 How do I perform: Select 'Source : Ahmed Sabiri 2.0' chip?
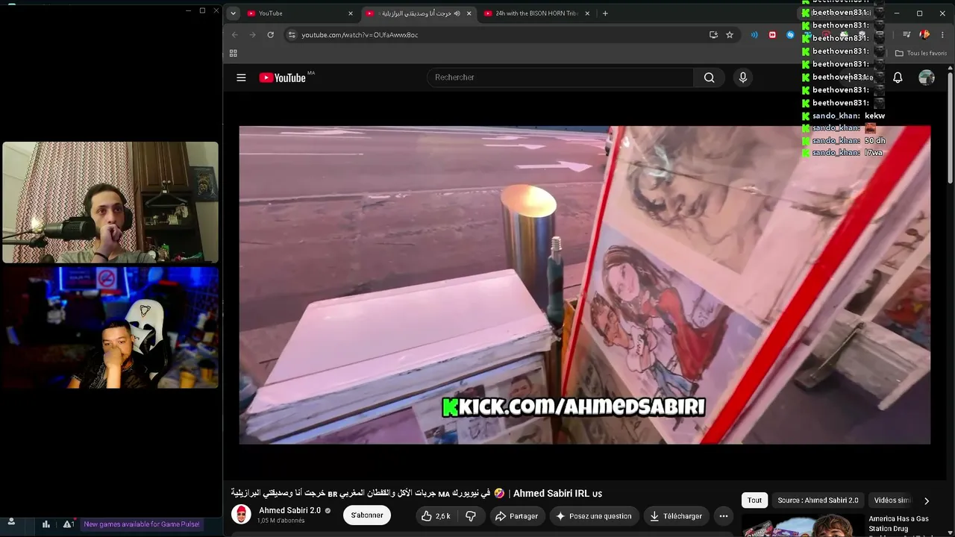[818, 500]
